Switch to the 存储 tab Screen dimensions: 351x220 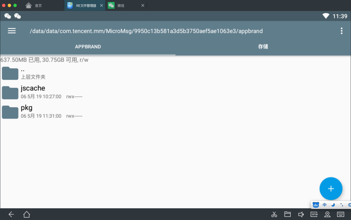[263, 47]
